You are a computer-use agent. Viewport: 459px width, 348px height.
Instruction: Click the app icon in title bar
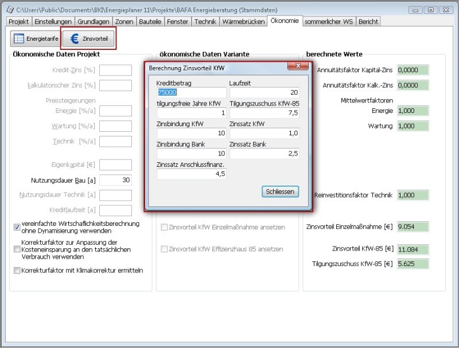click(10, 10)
